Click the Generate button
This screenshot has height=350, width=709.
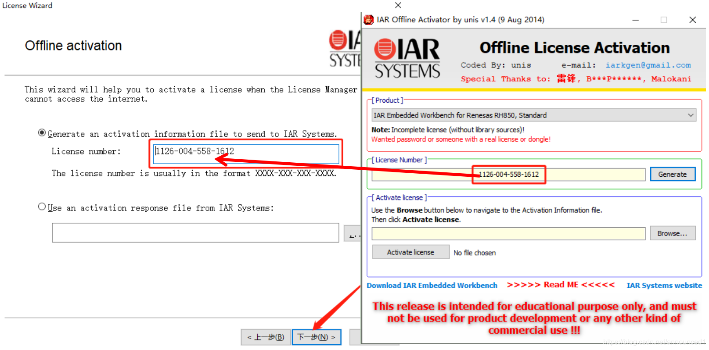673,174
